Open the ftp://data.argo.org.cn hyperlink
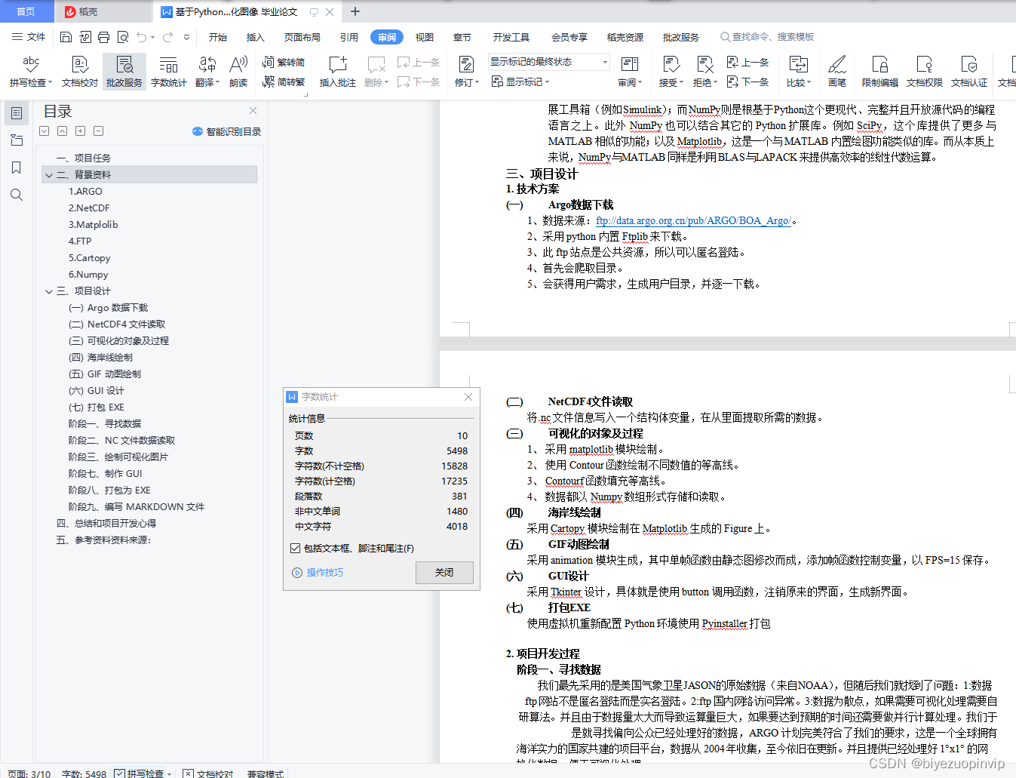Screen dimensions: 1016x778 [x=693, y=221]
